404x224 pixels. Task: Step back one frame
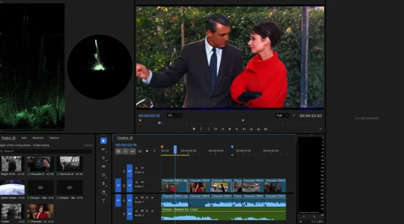point(223,129)
